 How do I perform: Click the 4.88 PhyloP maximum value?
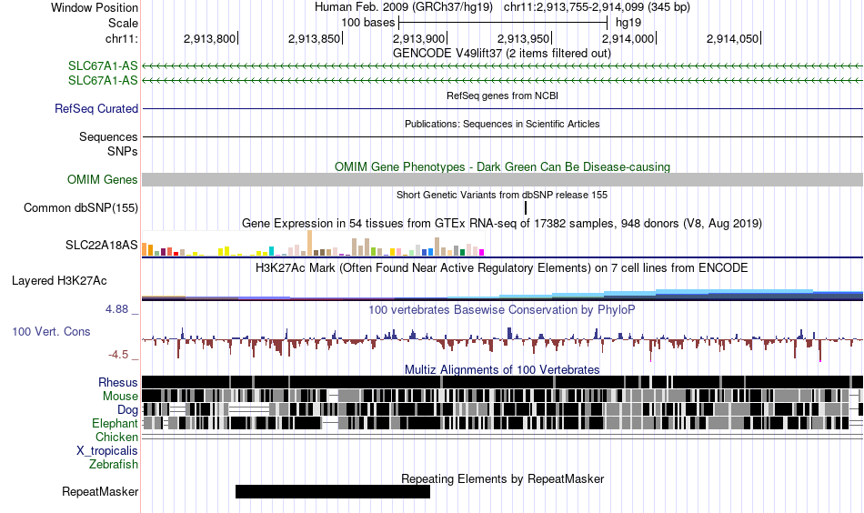point(116,309)
